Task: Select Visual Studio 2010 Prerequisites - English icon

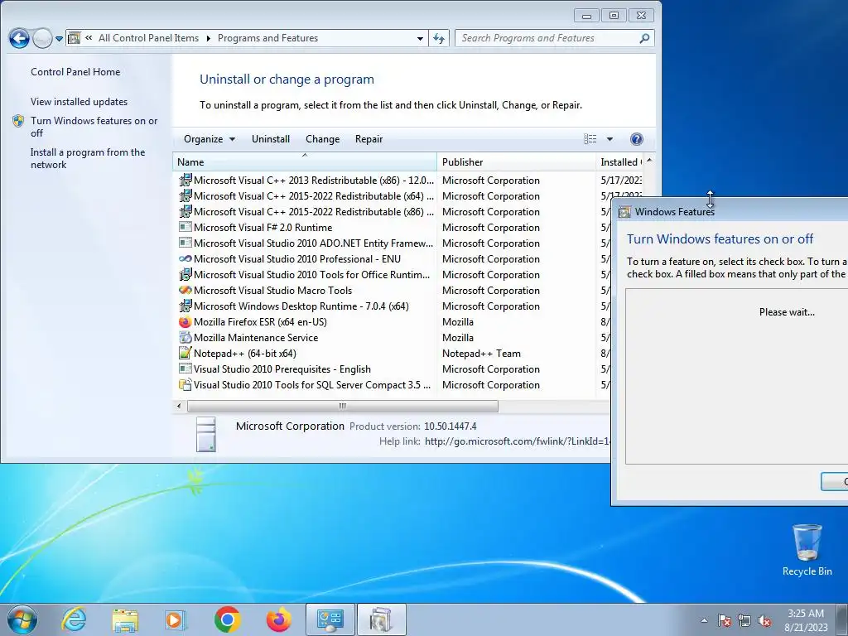Action: 185,369
